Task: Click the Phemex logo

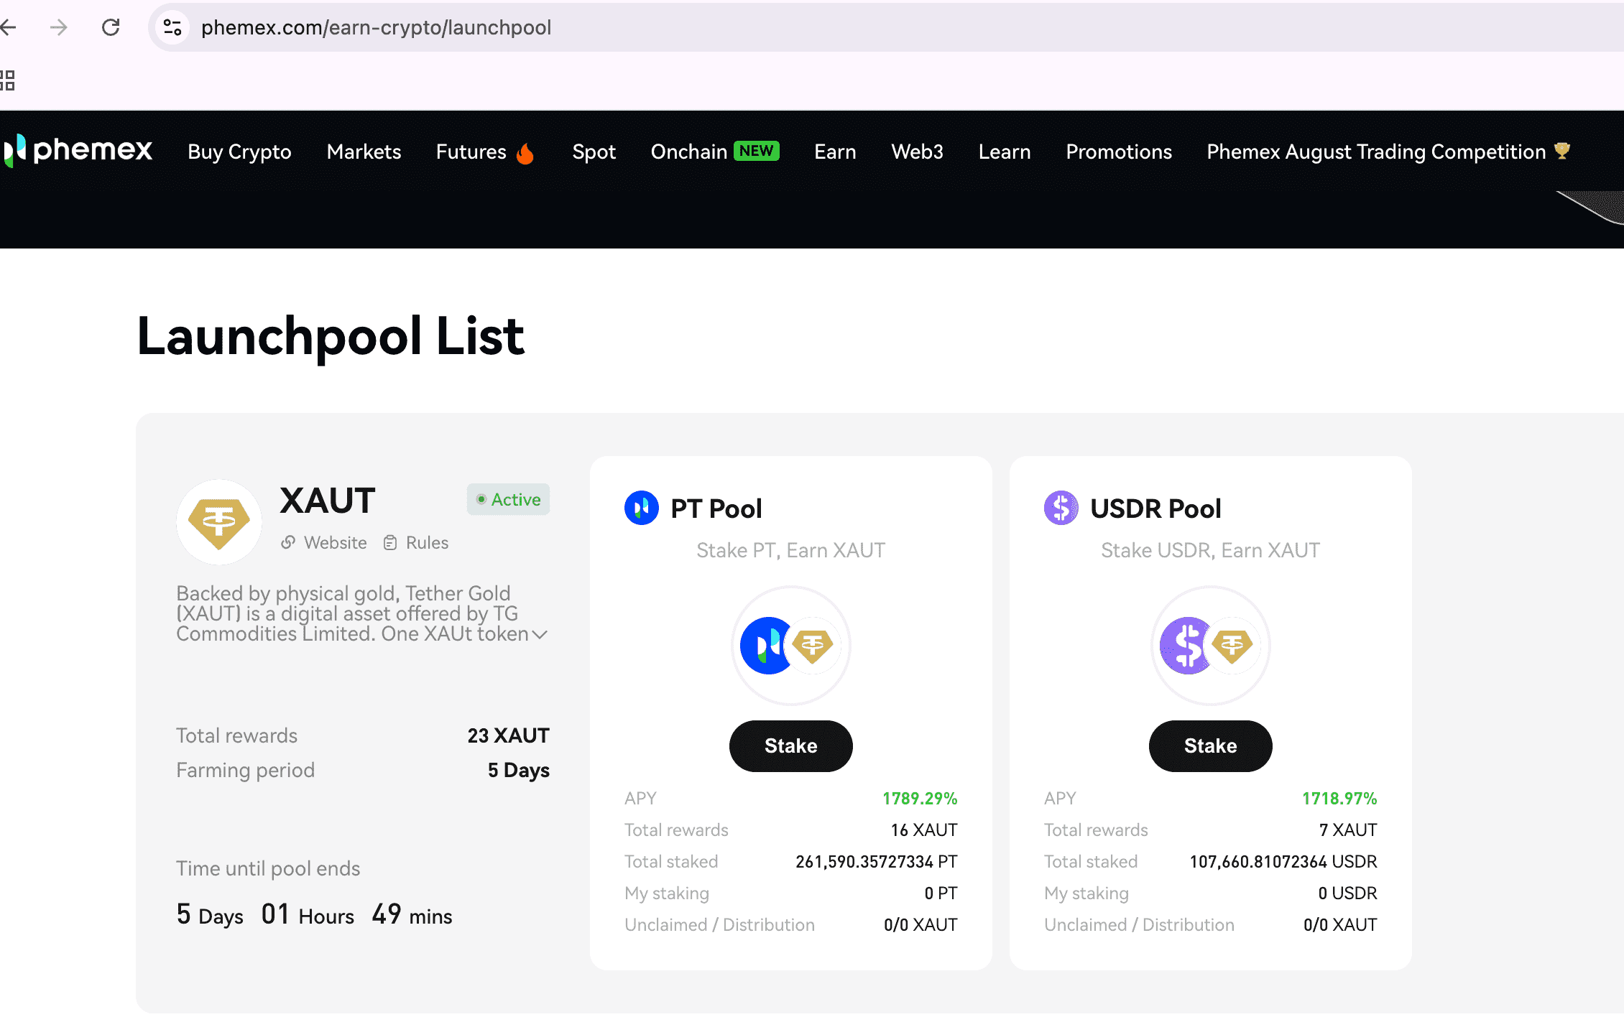Action: (x=78, y=151)
